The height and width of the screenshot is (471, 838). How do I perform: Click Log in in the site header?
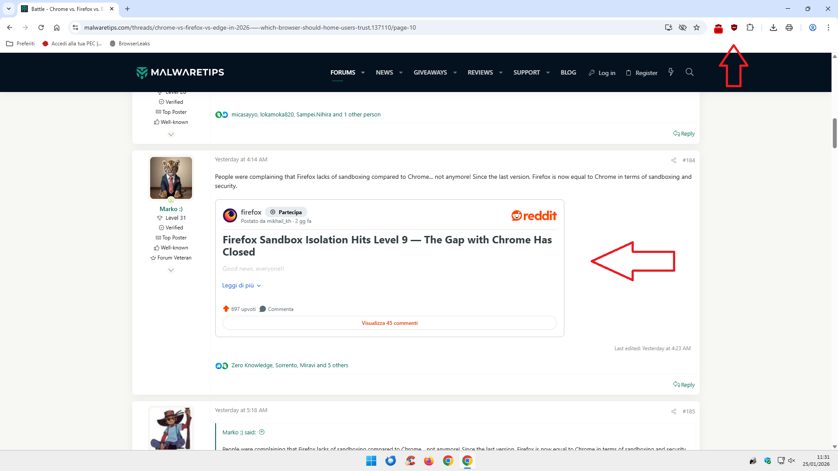[602, 73]
